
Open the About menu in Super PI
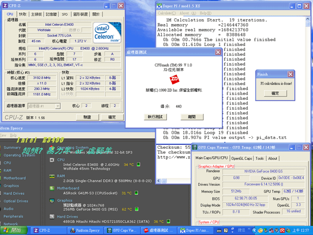(x=188, y=13)
